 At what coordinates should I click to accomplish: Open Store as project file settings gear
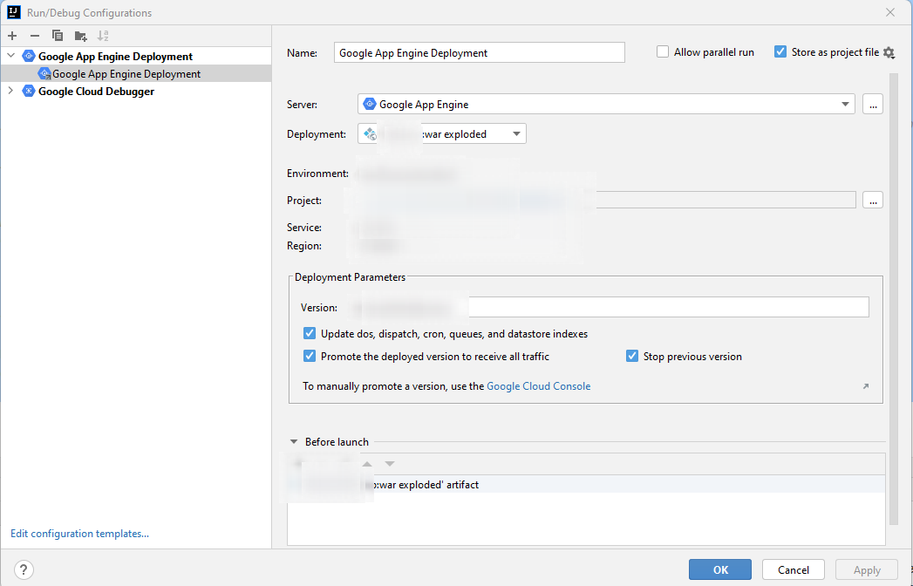889,52
